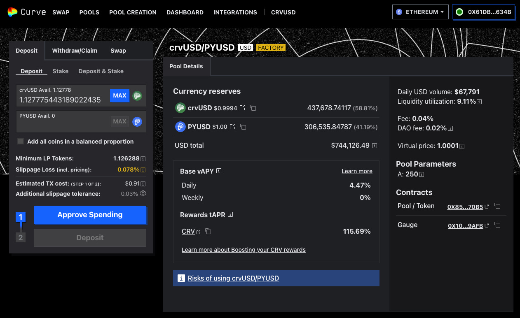
Task: Open Risks of using crvUSD/PYUSD link
Action: point(233,279)
